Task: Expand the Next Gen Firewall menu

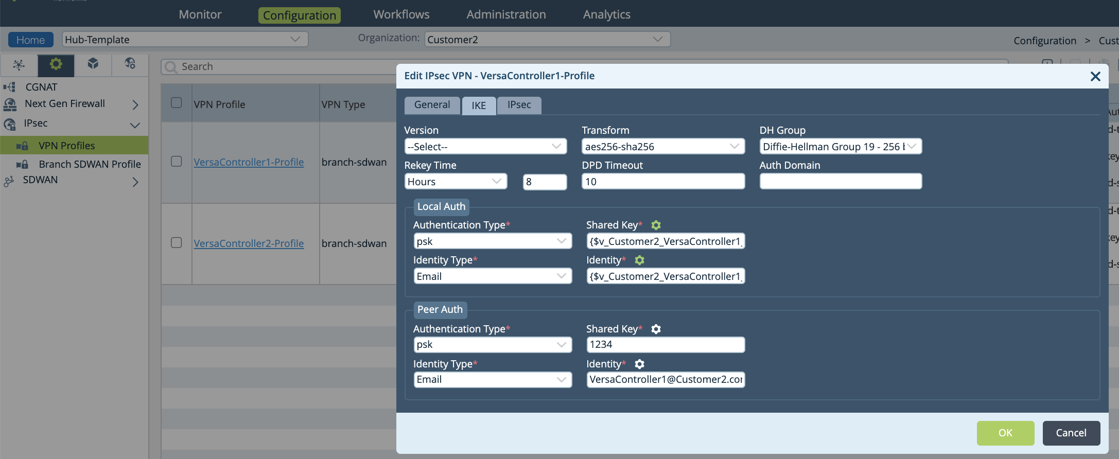Action: tap(135, 105)
